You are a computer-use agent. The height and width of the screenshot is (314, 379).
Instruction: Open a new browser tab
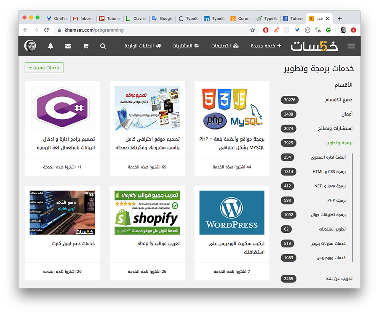tap(339, 19)
